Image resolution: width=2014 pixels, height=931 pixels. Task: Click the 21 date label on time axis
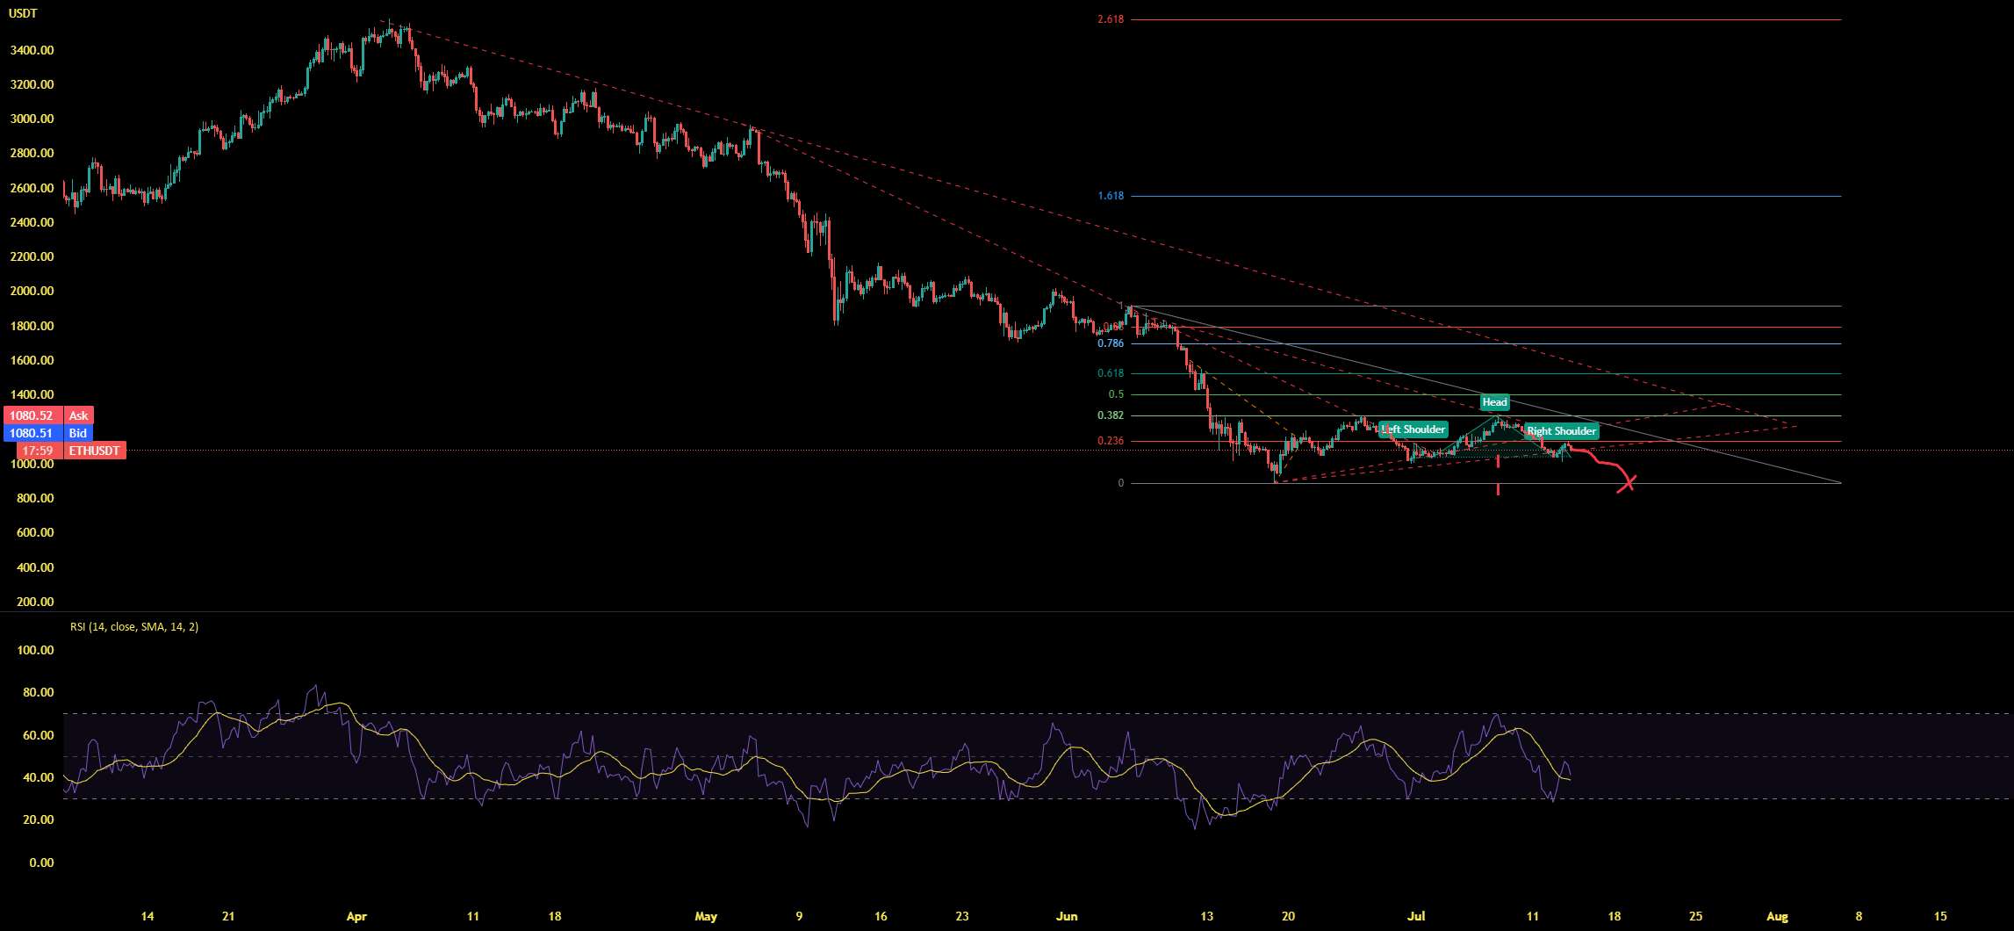click(x=228, y=917)
